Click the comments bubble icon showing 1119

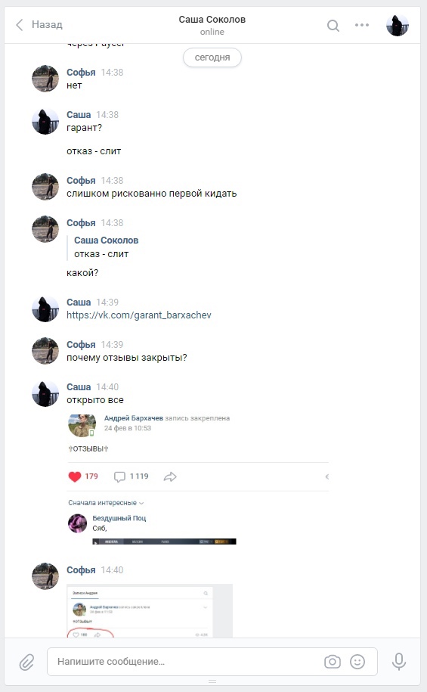[119, 476]
